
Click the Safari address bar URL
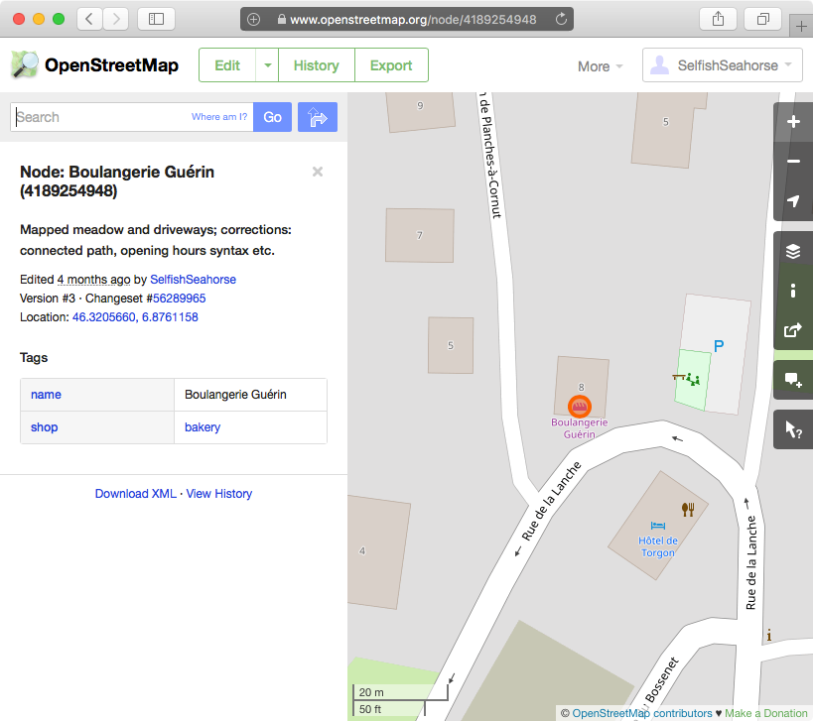413,19
